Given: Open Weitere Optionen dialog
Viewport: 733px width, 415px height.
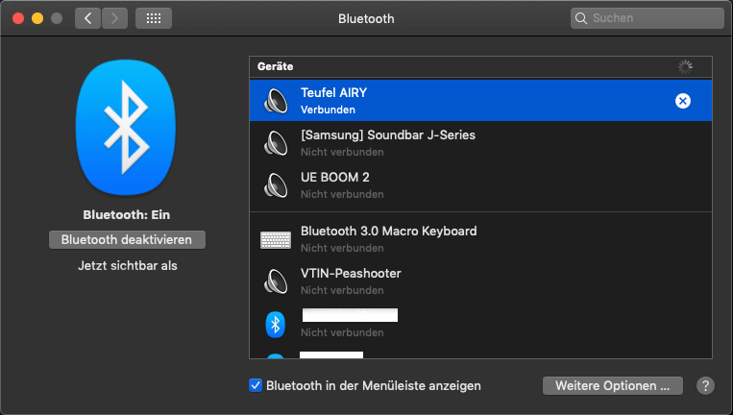Looking at the screenshot, I should pos(613,385).
